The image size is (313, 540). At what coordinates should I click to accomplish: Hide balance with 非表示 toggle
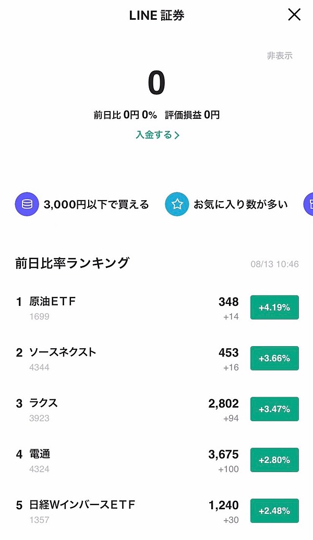(x=280, y=56)
